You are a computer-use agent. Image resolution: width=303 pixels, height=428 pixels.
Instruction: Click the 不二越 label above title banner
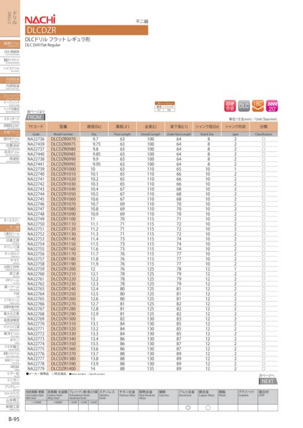coord(141,21)
